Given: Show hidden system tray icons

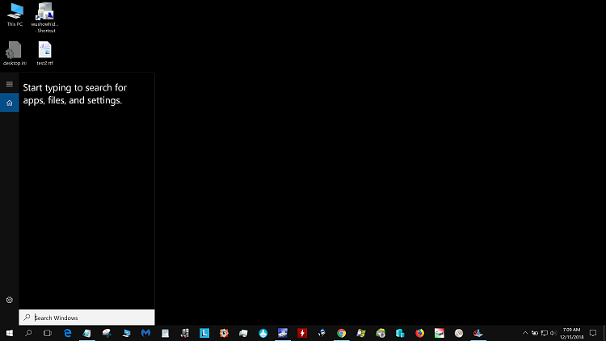Looking at the screenshot, I should pos(525,333).
